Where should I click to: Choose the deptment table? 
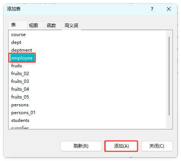coord(22,50)
